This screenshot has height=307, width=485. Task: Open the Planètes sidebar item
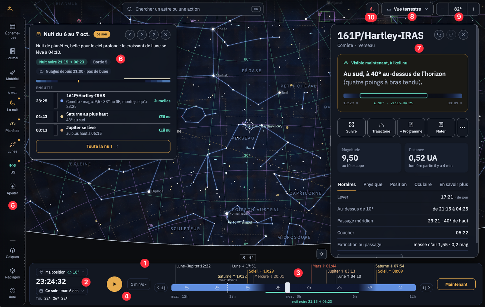pos(12,127)
